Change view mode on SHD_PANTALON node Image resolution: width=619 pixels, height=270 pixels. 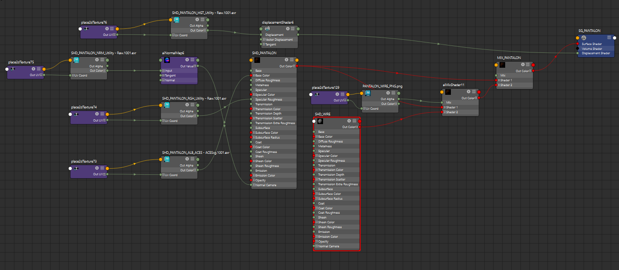click(x=291, y=60)
